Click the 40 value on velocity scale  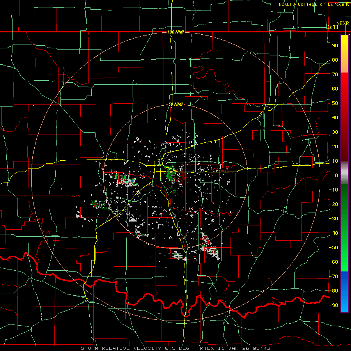pyautogui.click(x=335, y=118)
